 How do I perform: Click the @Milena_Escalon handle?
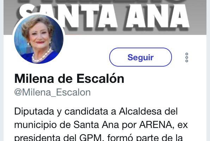[x=52, y=92]
